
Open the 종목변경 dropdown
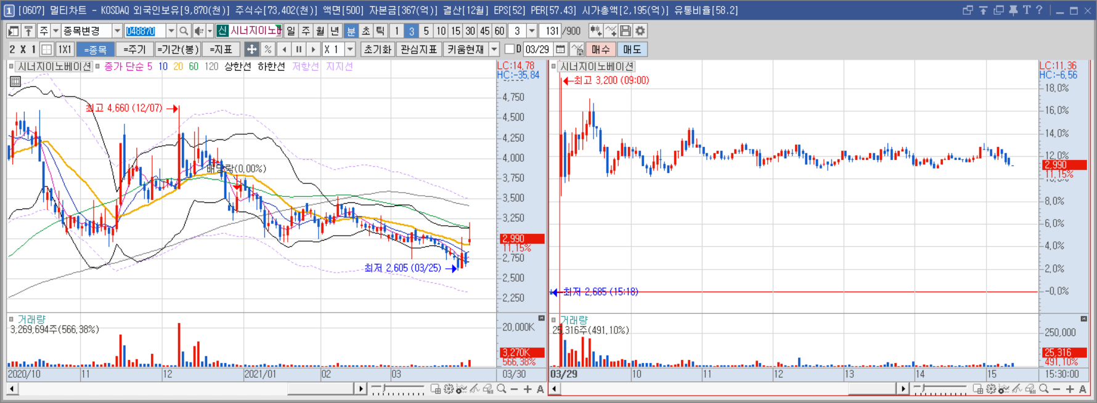(117, 31)
